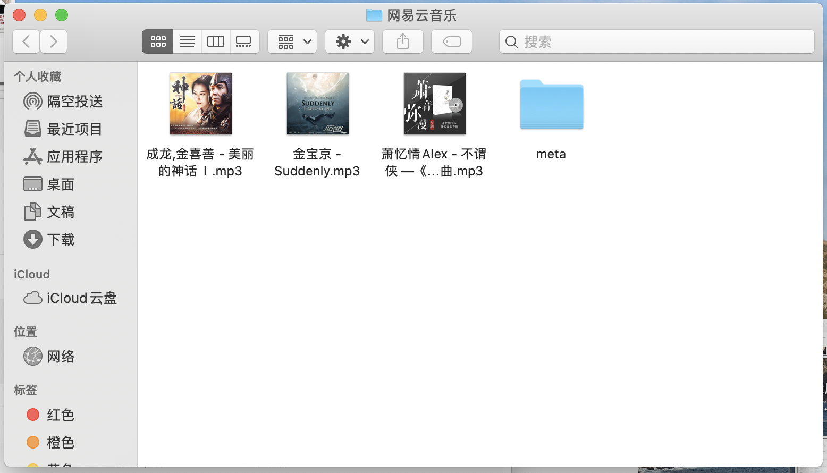Open the gear action menu

click(350, 41)
